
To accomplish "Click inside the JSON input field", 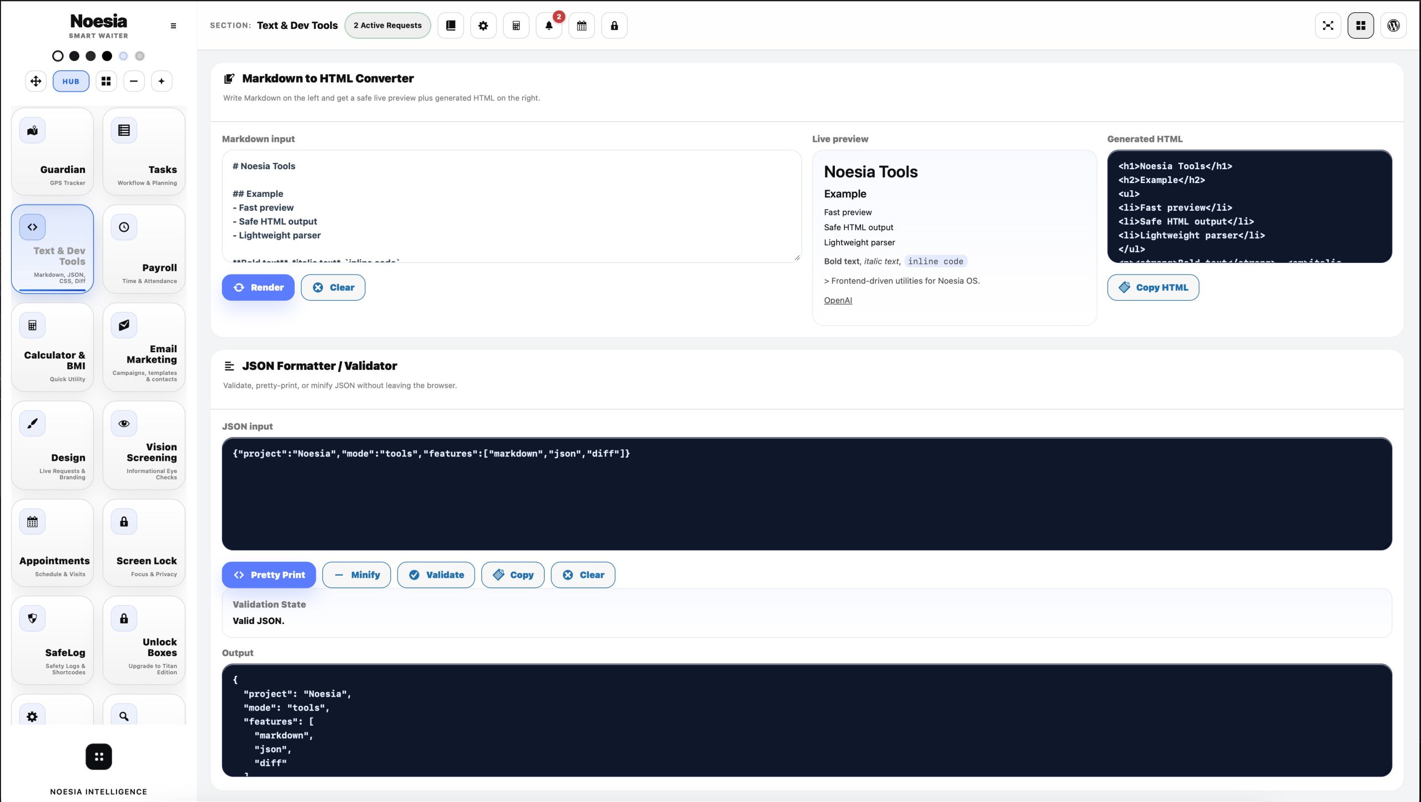I will point(807,494).
